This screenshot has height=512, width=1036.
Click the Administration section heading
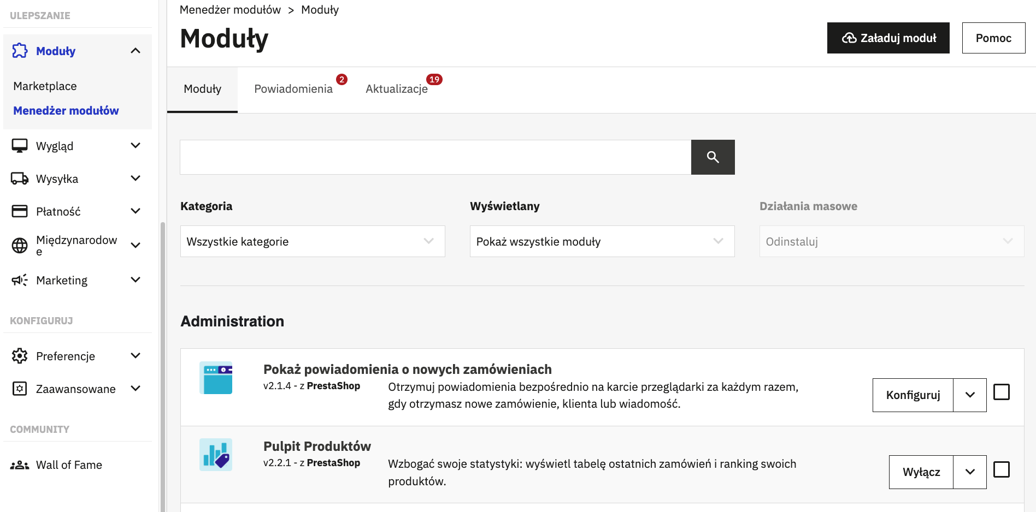coord(232,322)
